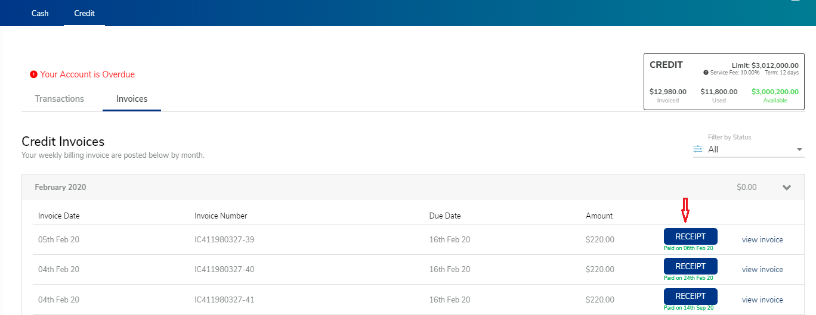Select the Credit tab

84,13
